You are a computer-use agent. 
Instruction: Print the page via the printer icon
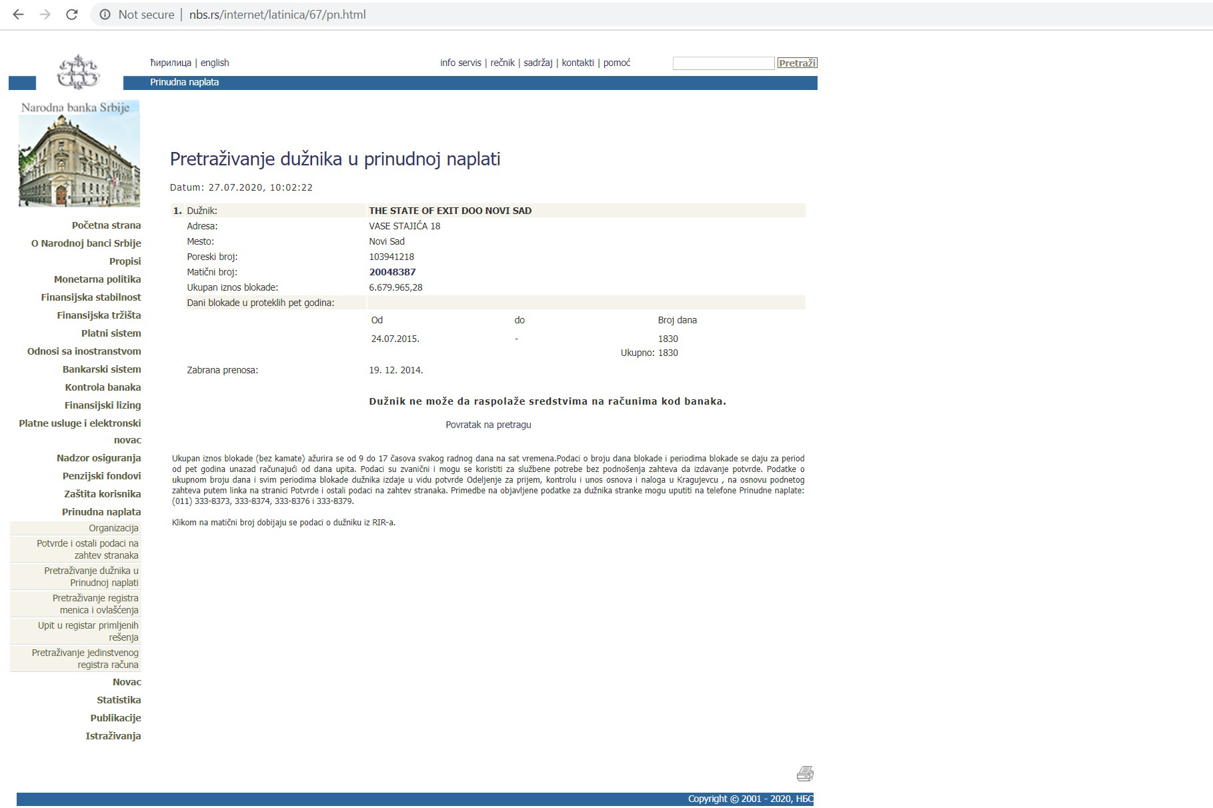point(806,774)
